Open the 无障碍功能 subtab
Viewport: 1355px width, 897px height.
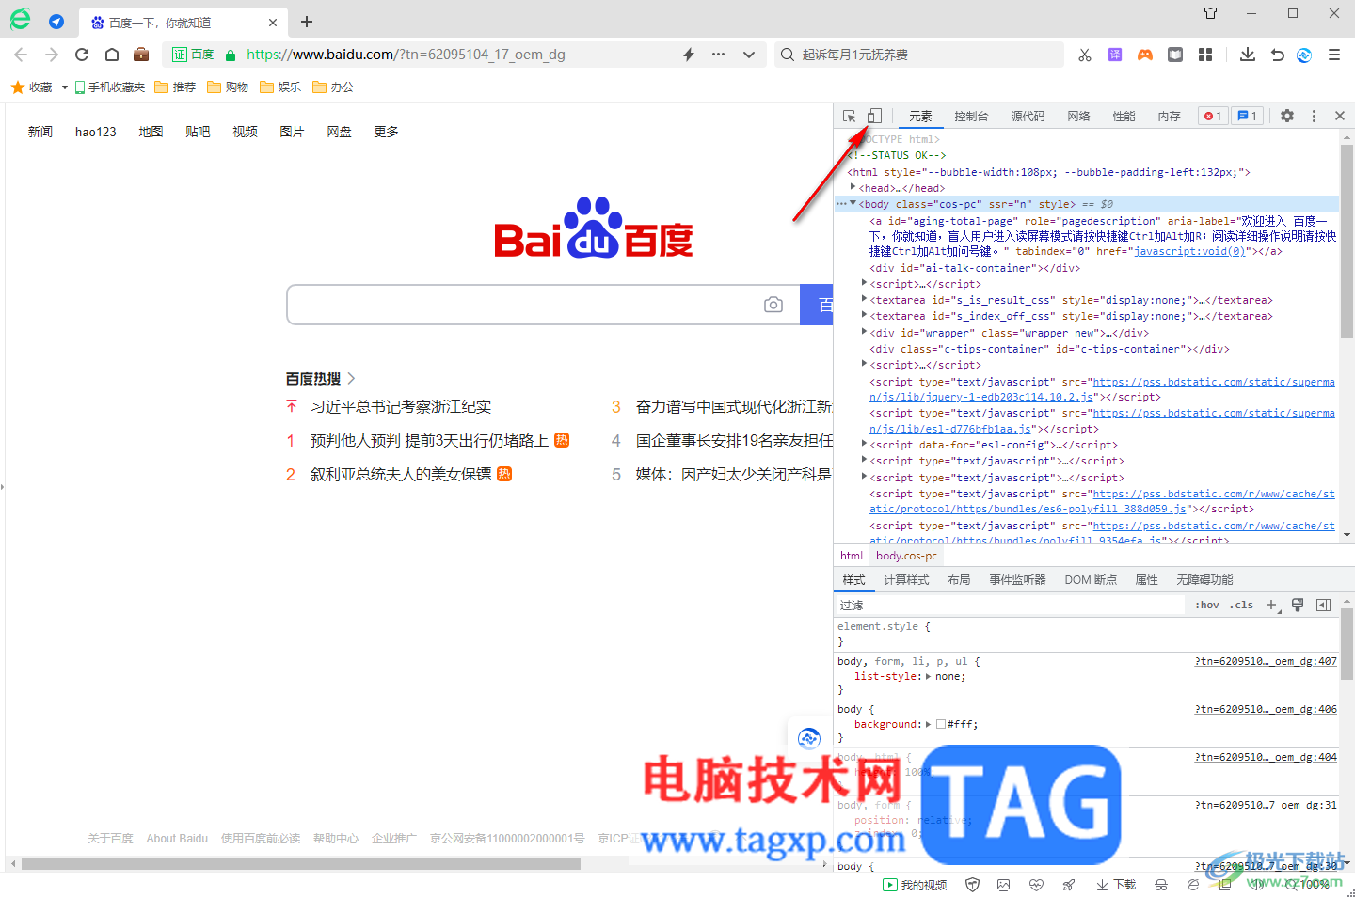[1204, 580]
